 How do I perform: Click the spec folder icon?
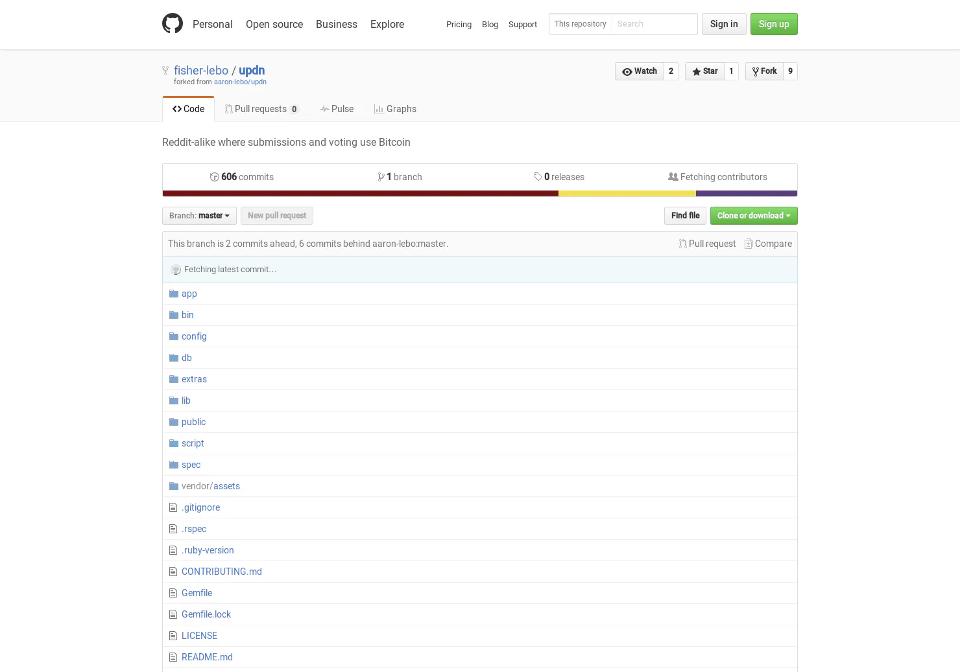click(174, 465)
